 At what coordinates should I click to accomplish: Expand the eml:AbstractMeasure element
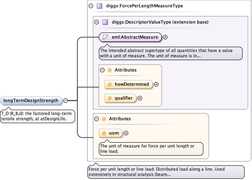pyautogui.click(x=165, y=37)
